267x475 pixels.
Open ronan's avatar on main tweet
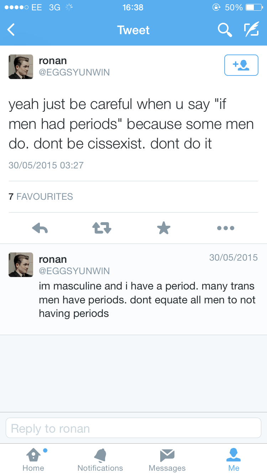click(21, 67)
